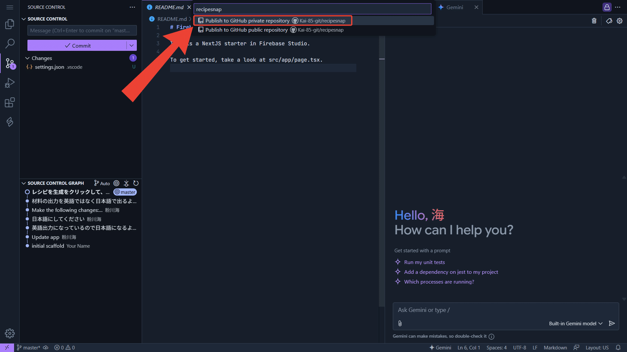The width and height of the screenshot is (627, 352).
Task: Select the 日本語にしてください commit
Action: [x=80, y=219]
